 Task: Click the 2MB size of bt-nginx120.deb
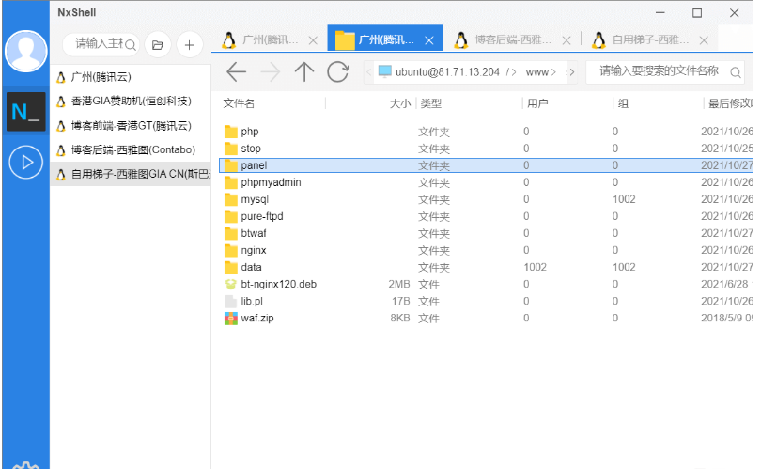(x=399, y=284)
